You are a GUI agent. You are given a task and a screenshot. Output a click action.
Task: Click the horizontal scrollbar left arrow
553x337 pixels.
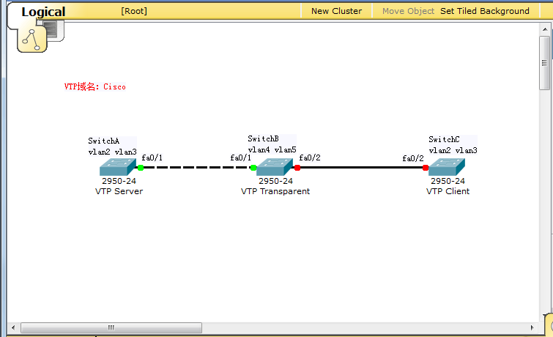pyautogui.click(x=14, y=327)
